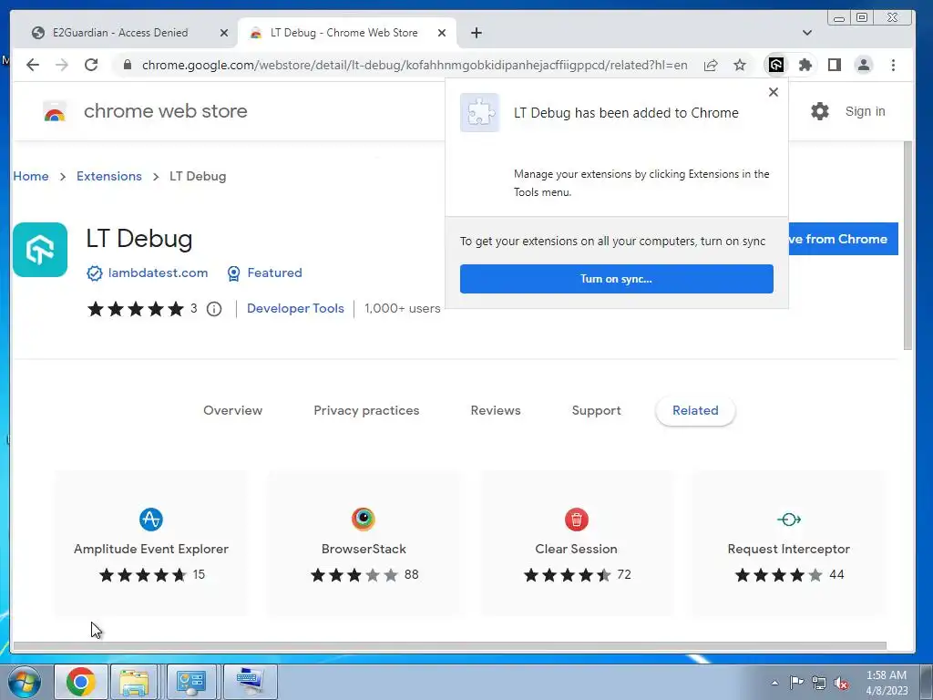
Task: Click the chrome web store rainbow logo
Action: pos(55,111)
